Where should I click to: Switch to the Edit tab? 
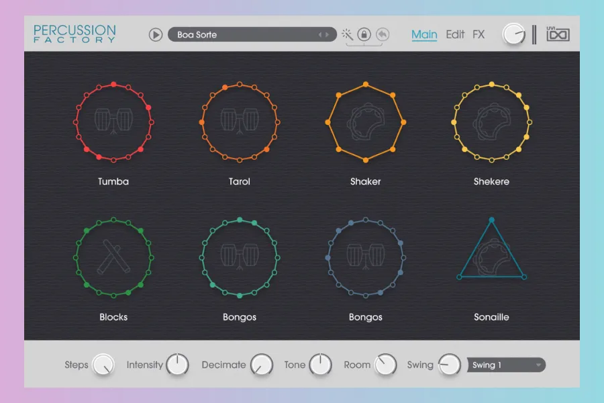[x=455, y=34]
